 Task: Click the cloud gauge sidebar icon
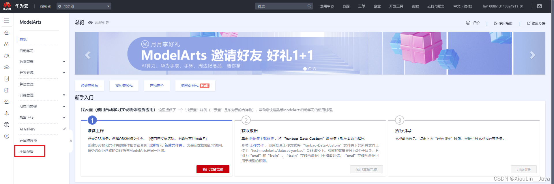7,102
